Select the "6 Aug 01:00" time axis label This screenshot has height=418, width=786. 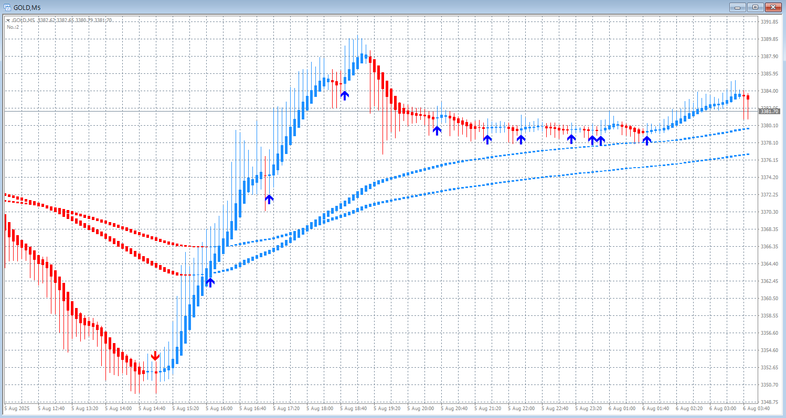tap(622, 408)
